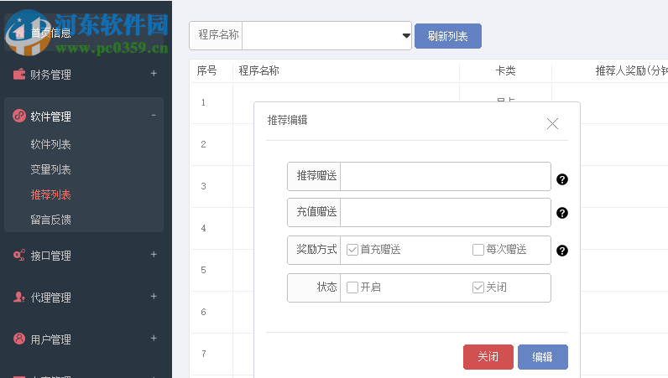This screenshot has width=668, height=378.
Task: Expand 接口管理 with its plus sign
Action: [154, 254]
